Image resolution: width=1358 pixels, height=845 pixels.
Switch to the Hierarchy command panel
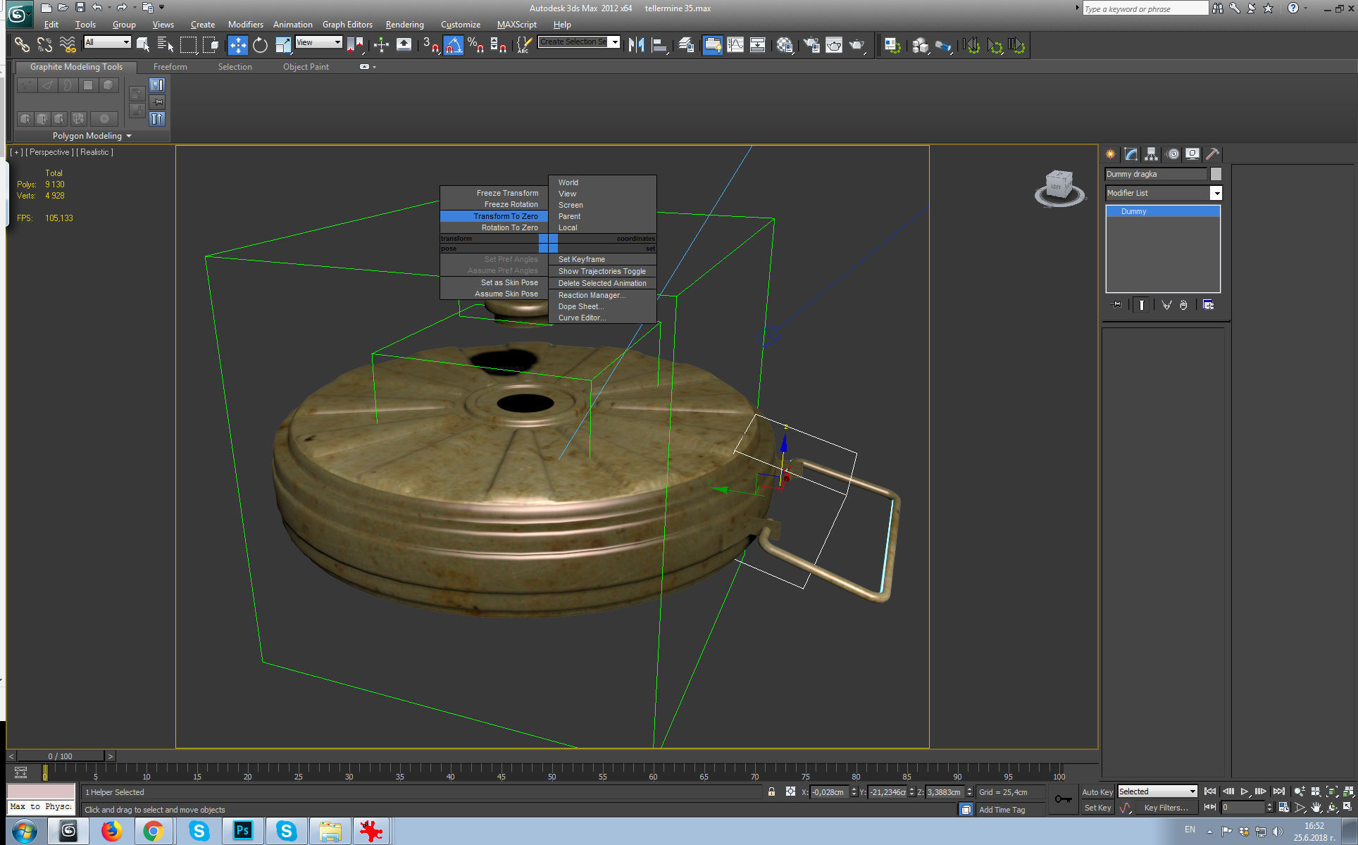pos(1151,154)
